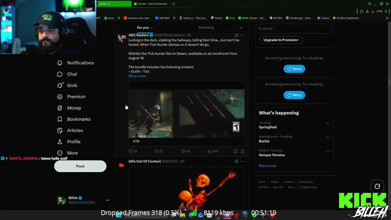Open options for Semper Paratus trend
The image size is (391, 220).
pyautogui.click(x=327, y=151)
